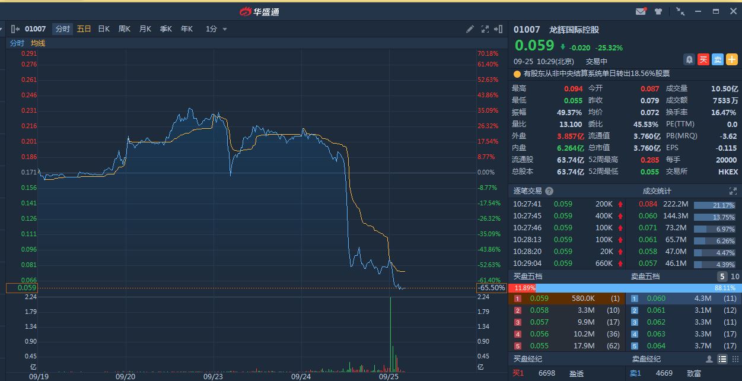Expand the 成交统计 panel to full view
Viewport: 742px width, 381px height.
[733, 191]
